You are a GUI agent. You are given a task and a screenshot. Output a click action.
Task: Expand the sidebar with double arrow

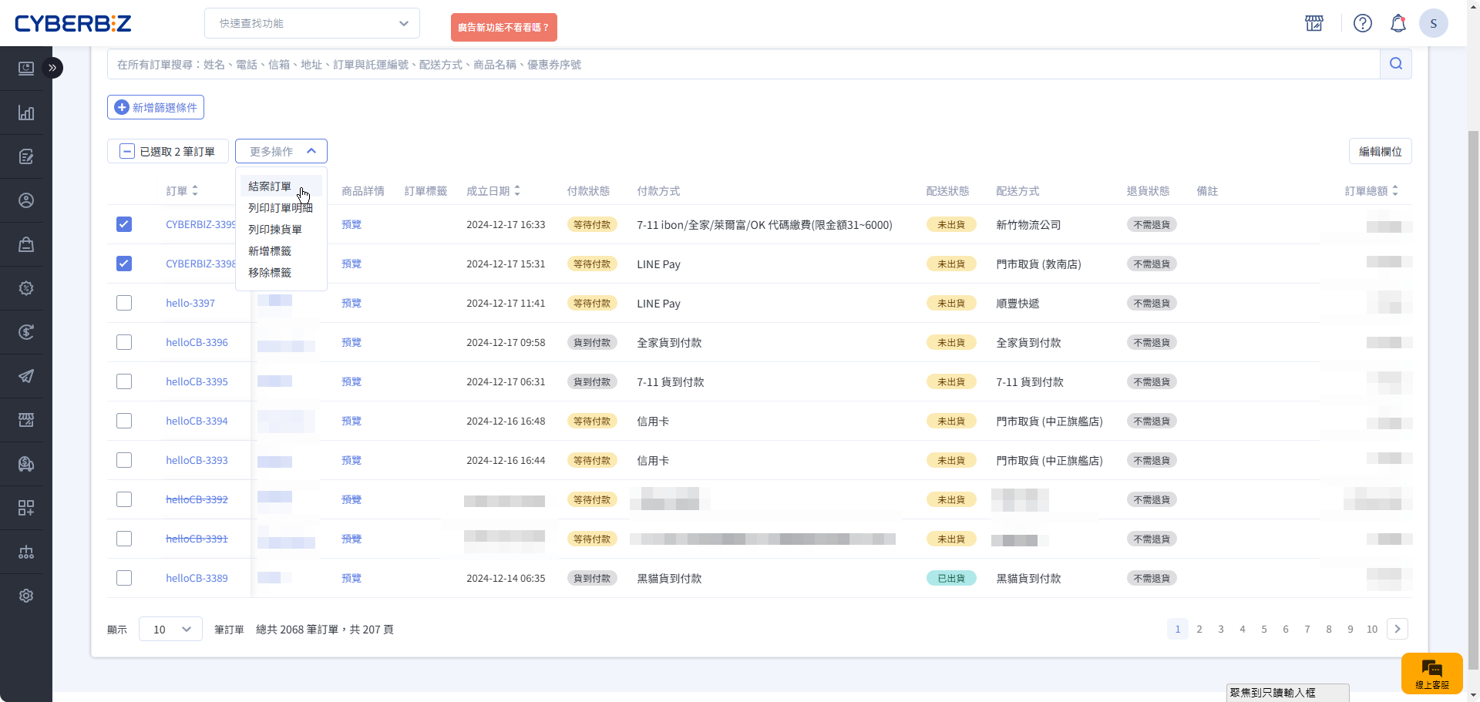(52, 68)
